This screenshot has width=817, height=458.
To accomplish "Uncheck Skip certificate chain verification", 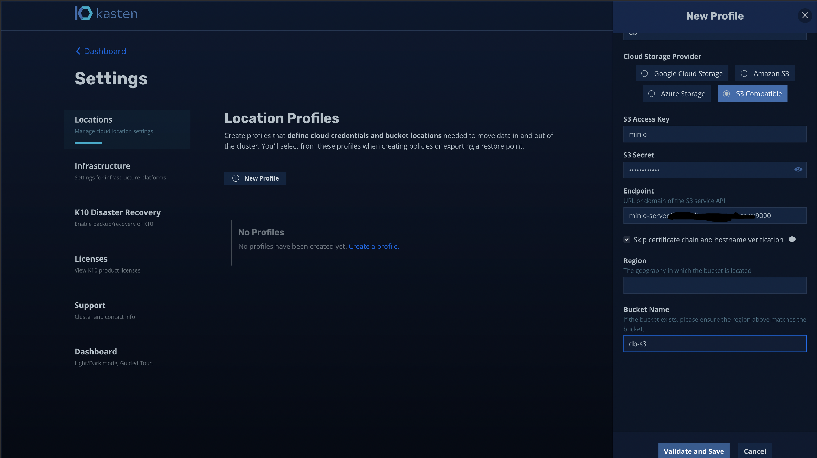I will tap(627, 240).
